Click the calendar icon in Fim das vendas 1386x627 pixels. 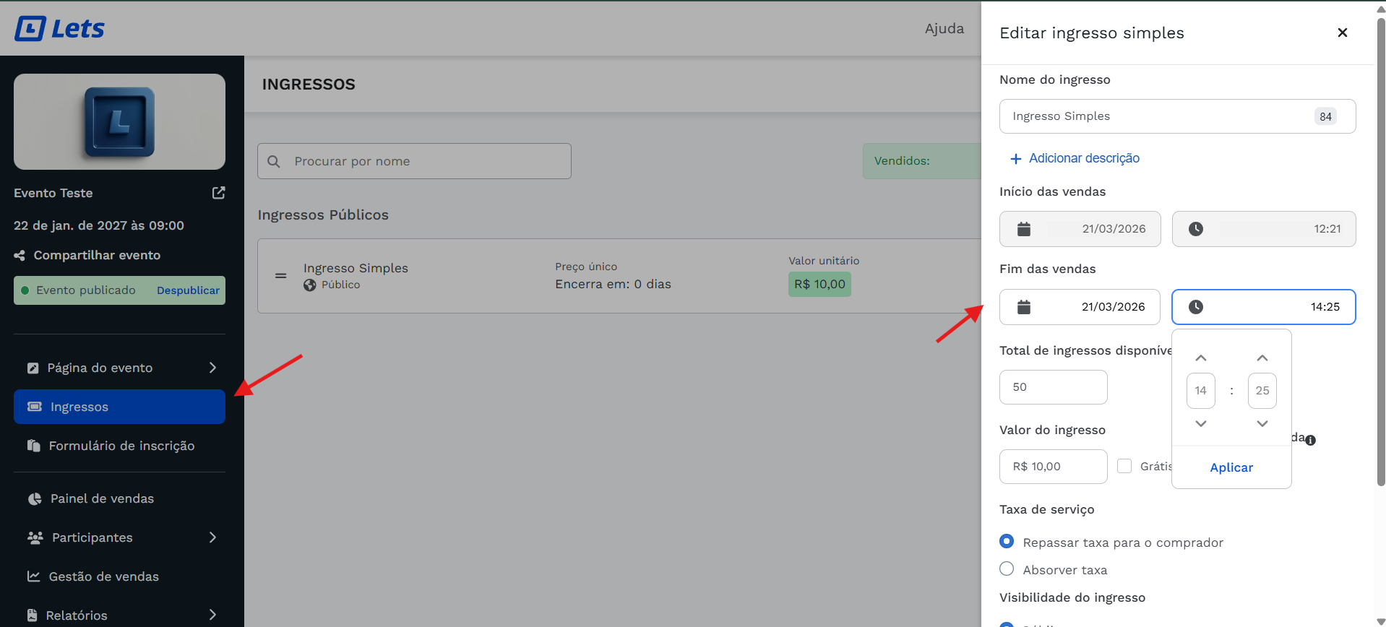[x=1023, y=307]
